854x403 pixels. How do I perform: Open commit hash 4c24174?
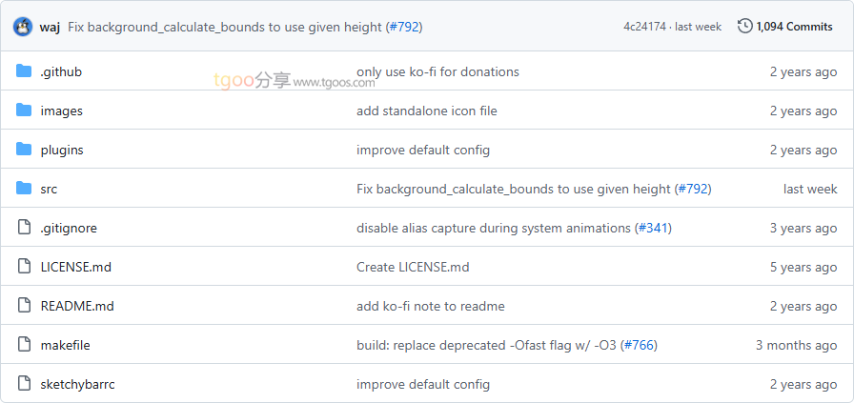645,27
